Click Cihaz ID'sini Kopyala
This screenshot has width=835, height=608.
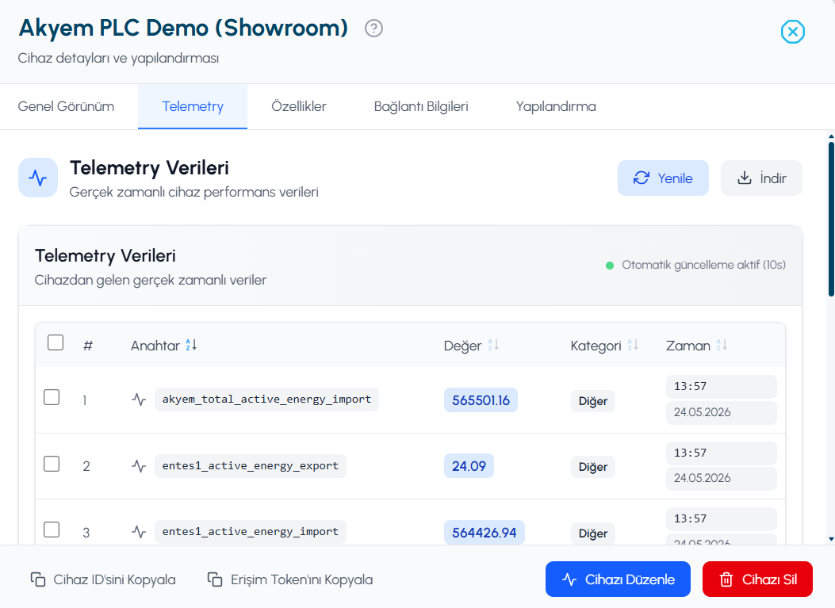(103, 579)
